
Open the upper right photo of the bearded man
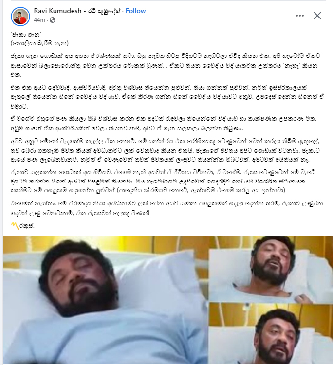271,269
